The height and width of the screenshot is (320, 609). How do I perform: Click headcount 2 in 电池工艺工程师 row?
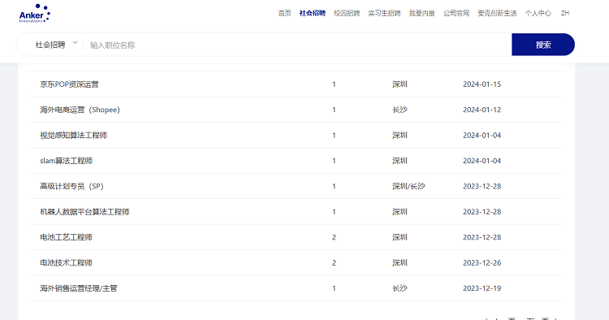point(334,237)
